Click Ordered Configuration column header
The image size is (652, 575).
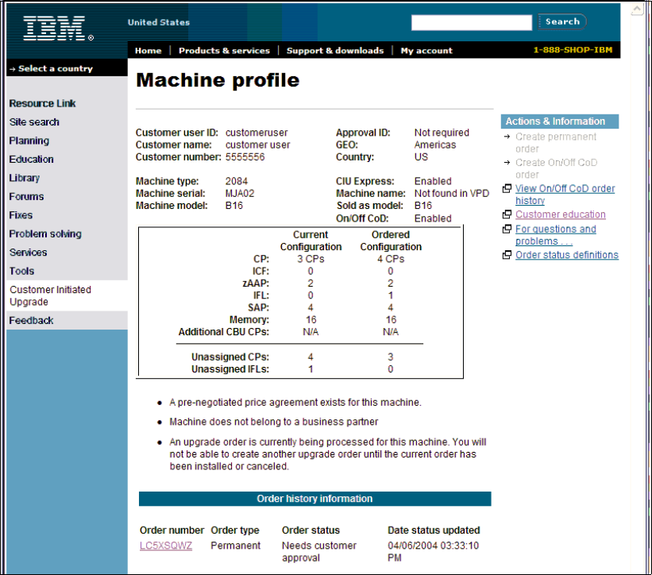click(391, 241)
